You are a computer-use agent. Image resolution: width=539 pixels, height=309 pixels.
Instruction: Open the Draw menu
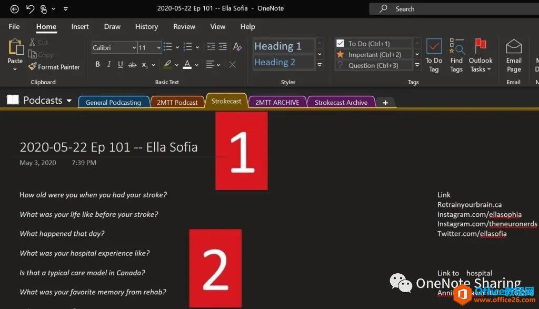(x=112, y=26)
